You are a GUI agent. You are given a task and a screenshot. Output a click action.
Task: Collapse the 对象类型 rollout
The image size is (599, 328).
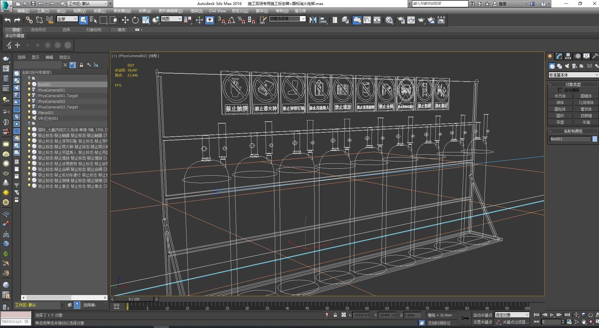573,84
